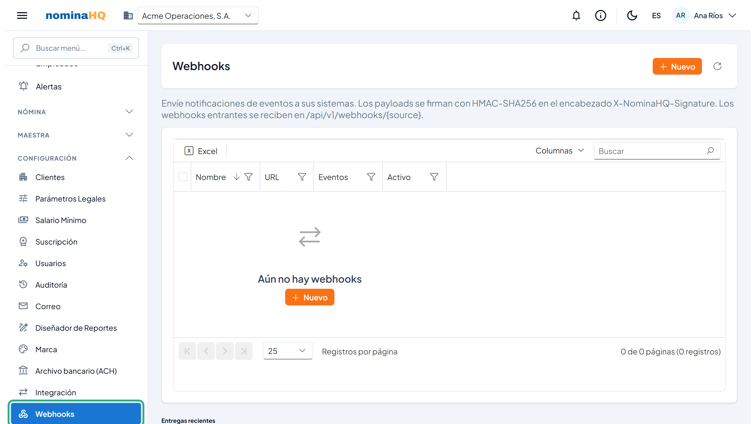
Task: Open Diseñador de Reportes in the sidebar
Action: pyautogui.click(x=76, y=328)
